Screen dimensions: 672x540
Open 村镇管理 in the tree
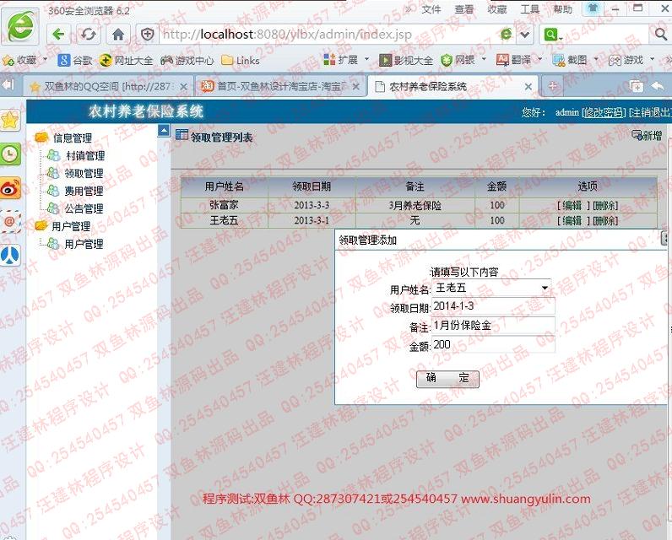pos(85,156)
